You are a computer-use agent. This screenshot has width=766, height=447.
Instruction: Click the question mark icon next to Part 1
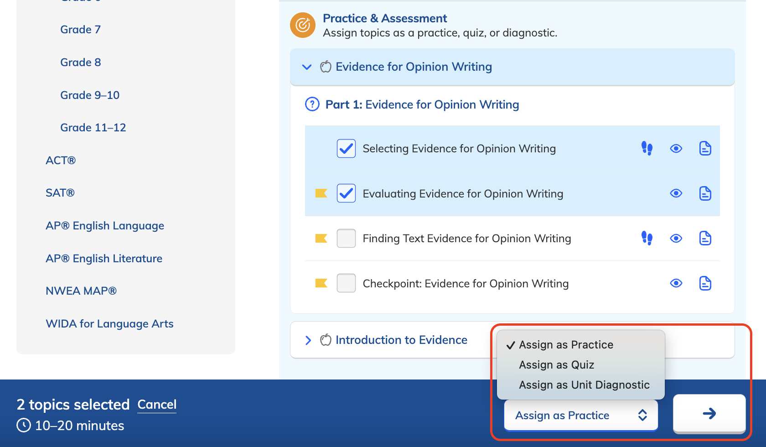311,104
